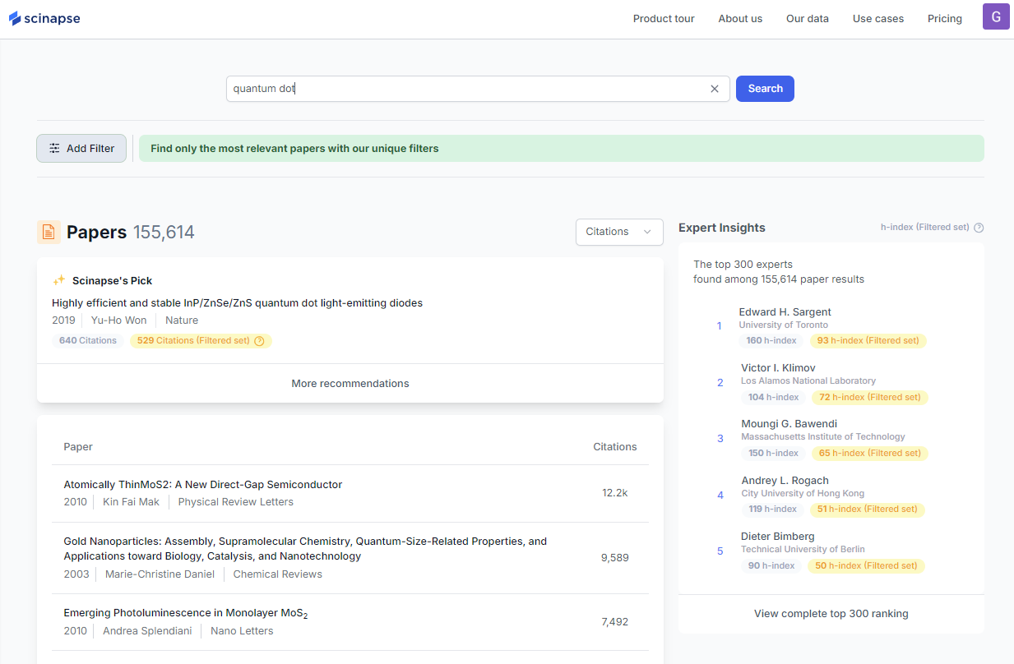Open the Add Filter button
1014x664 pixels.
tap(81, 148)
